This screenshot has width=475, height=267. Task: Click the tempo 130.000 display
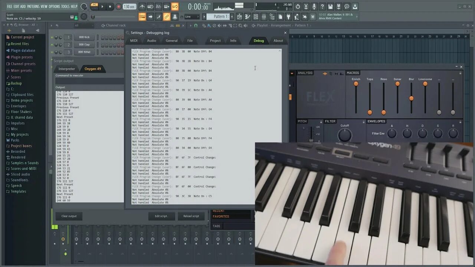coord(130,7)
